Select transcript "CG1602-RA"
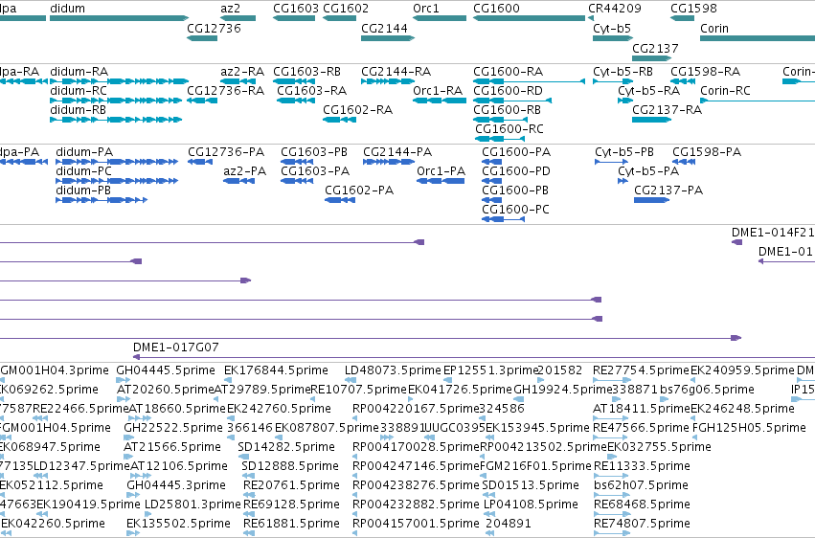 (x=339, y=120)
